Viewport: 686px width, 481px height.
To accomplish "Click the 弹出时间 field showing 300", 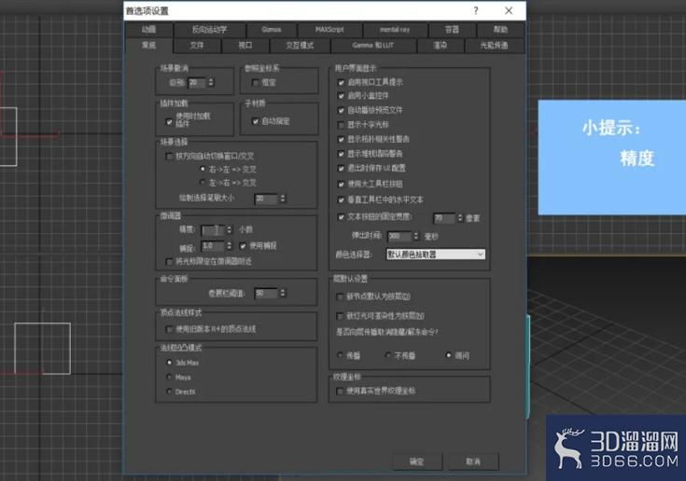I will 399,236.
